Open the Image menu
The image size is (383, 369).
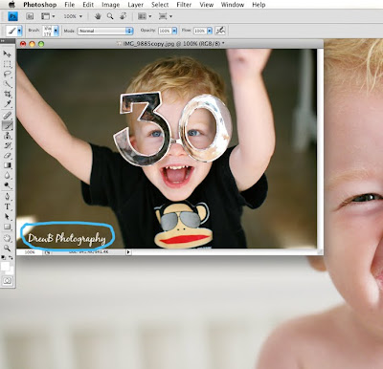pyautogui.click(x=110, y=5)
